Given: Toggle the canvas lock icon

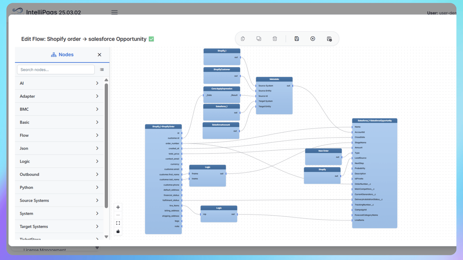Looking at the screenshot, I should pos(118,231).
